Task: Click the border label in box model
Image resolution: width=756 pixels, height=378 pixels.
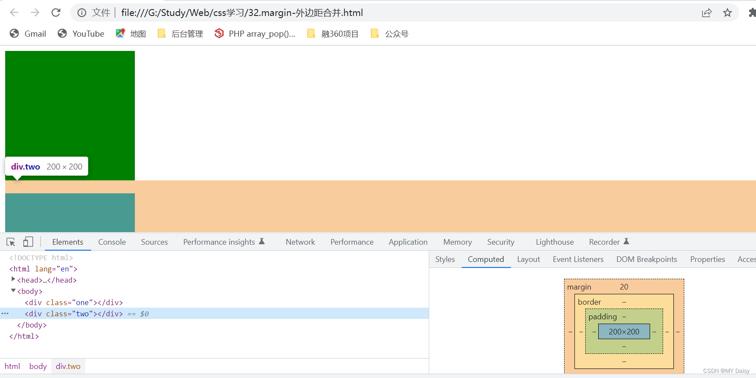Action: (x=589, y=302)
